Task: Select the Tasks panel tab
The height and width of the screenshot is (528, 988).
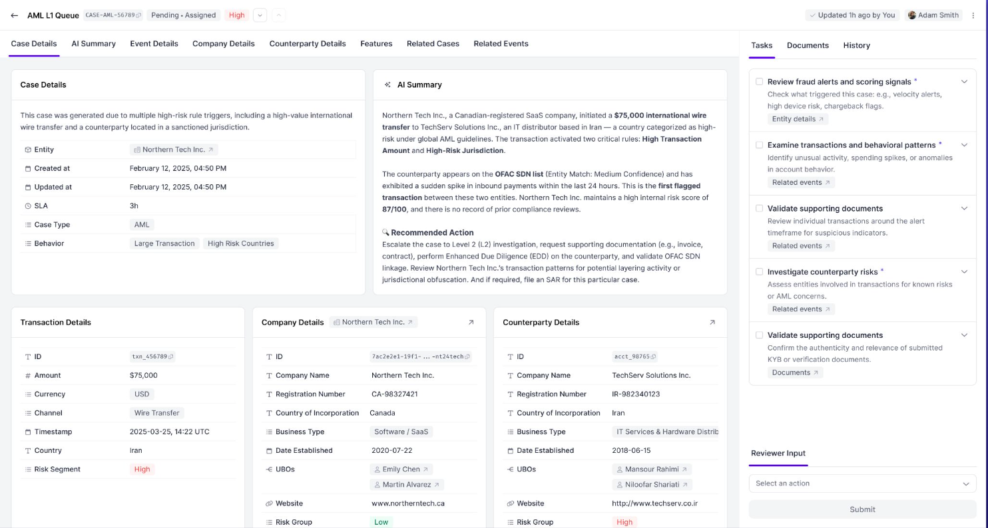Action: click(x=762, y=46)
